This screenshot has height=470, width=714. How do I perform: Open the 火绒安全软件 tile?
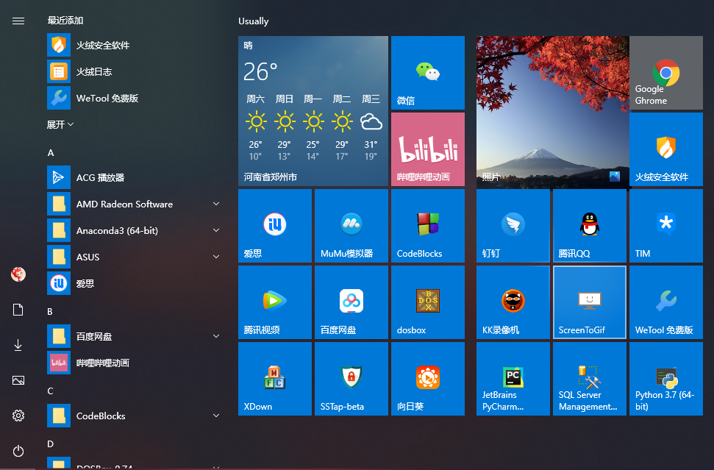[x=665, y=149]
